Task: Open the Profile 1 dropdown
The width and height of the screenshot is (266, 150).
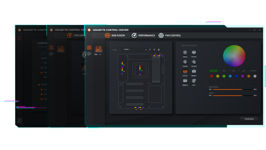Action: point(135,50)
